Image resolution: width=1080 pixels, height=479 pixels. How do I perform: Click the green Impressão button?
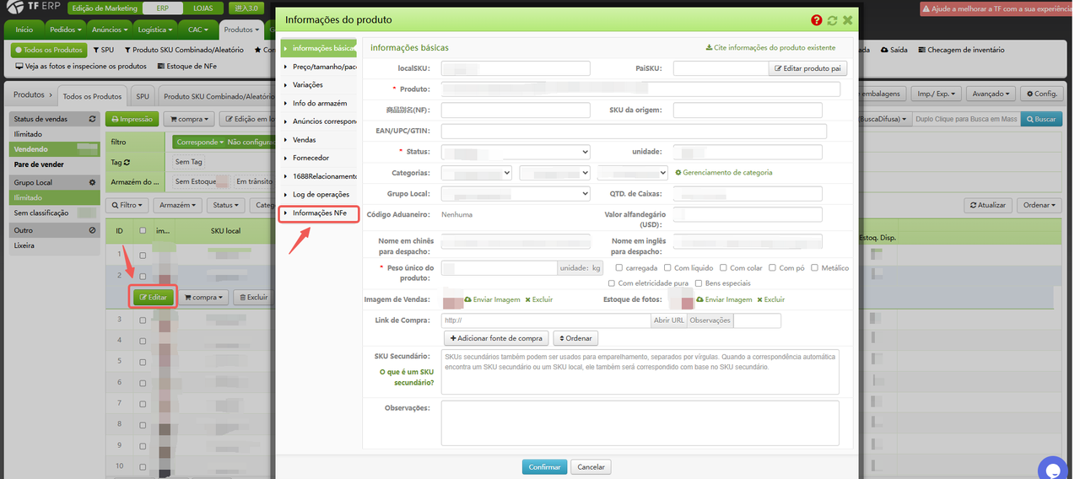[132, 120]
